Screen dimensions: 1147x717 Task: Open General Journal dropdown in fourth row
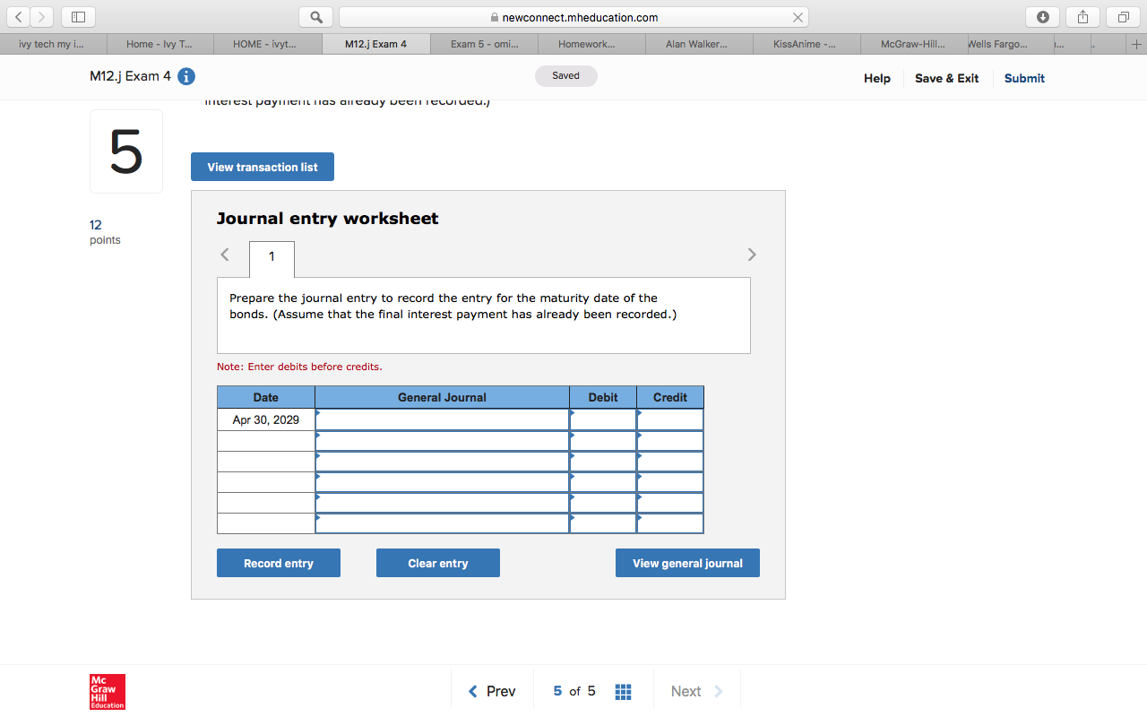(x=443, y=481)
